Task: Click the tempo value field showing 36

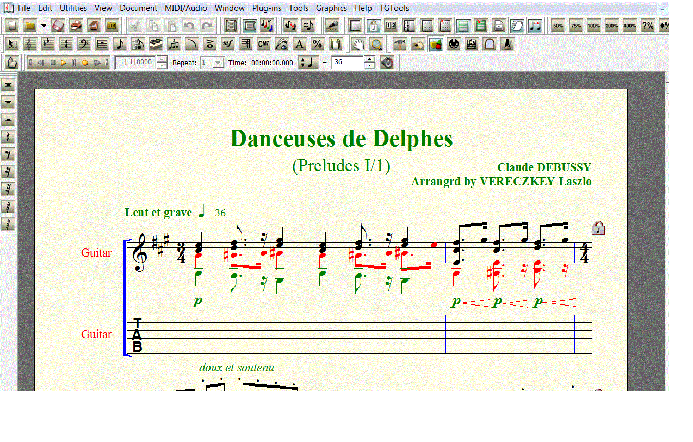Action: point(347,63)
